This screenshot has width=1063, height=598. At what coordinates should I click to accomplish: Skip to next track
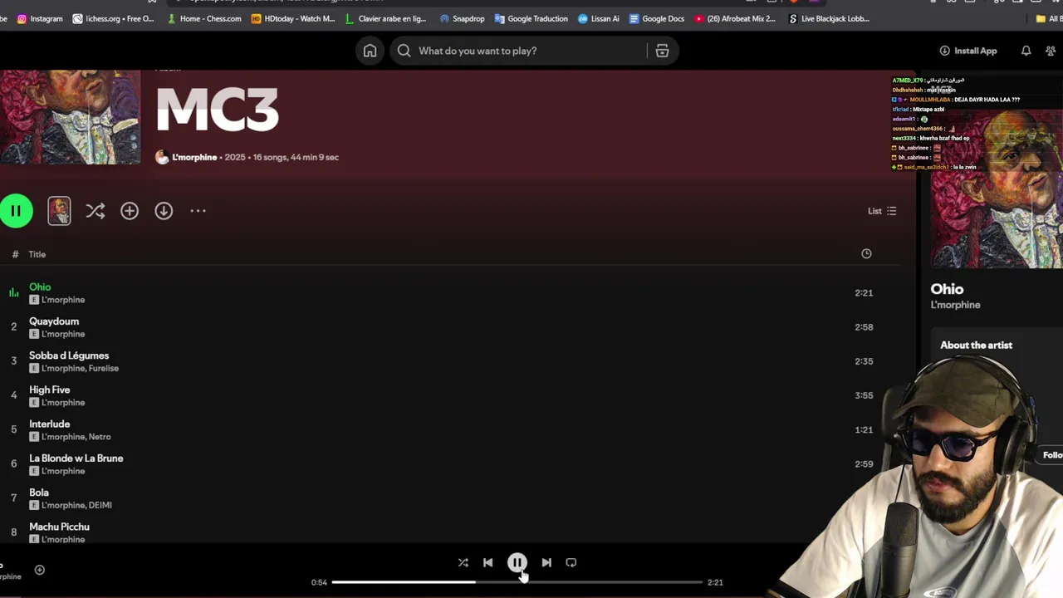tap(546, 562)
